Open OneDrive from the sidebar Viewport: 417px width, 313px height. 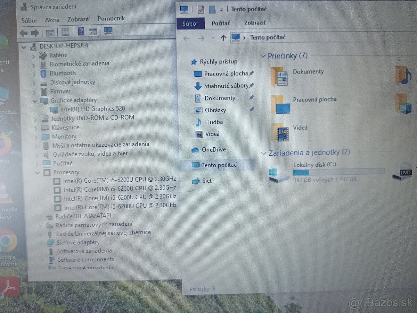pyautogui.click(x=214, y=149)
